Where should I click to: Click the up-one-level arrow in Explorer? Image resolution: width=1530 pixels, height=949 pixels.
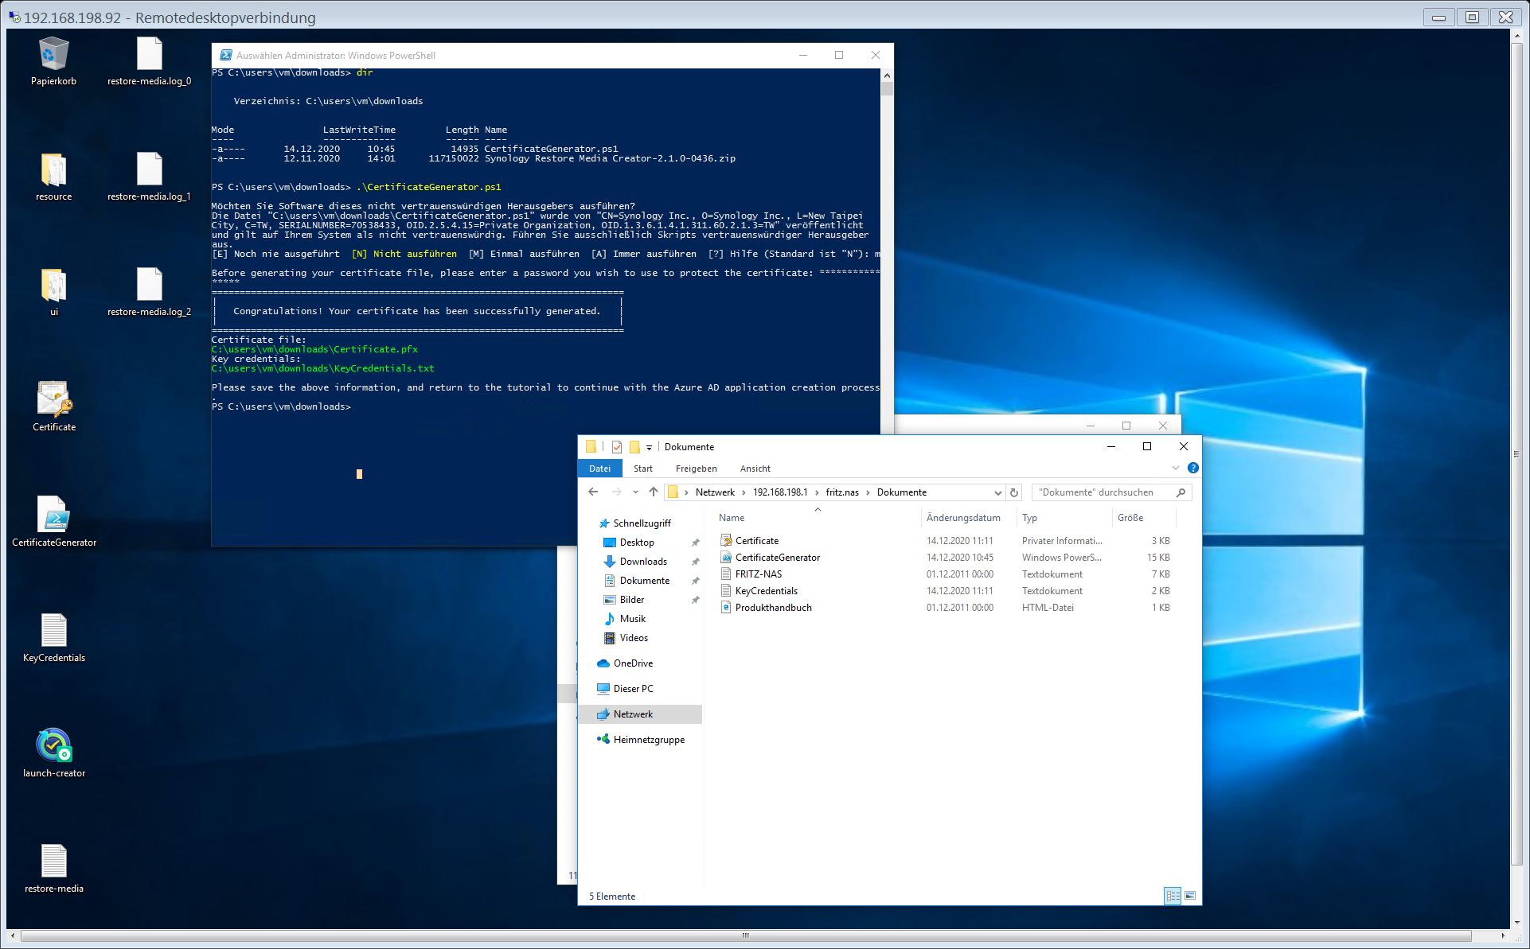click(x=654, y=492)
